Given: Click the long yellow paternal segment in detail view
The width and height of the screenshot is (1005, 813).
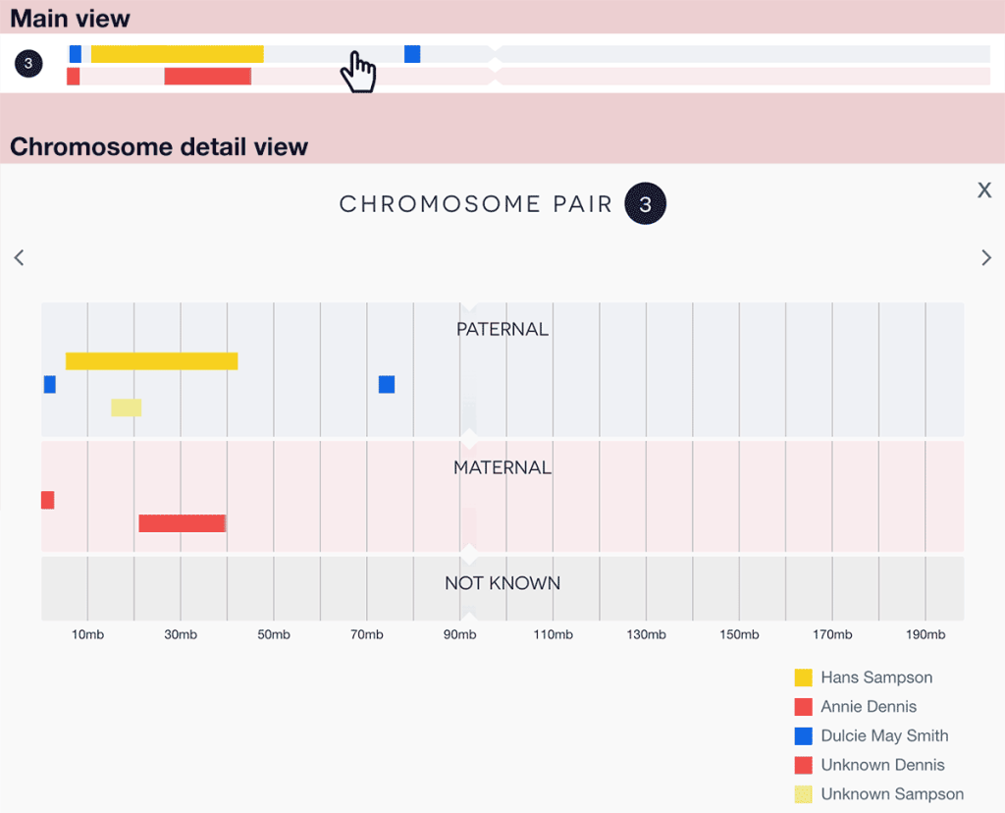Looking at the screenshot, I should coord(151,361).
